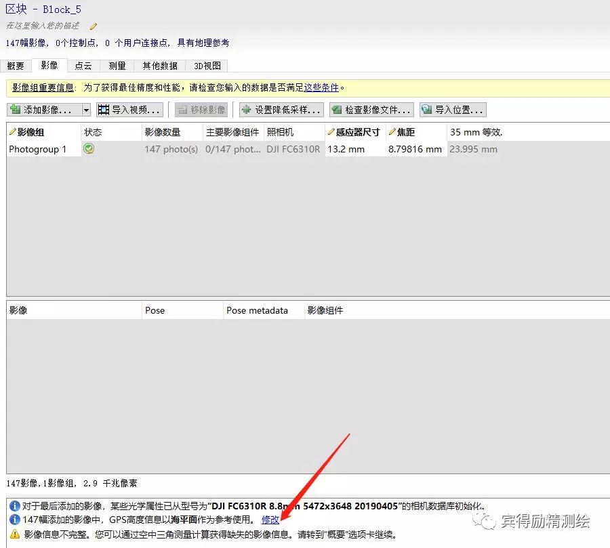Click Check Image Files (检查影像文件) button
610x548 pixels.
point(371,110)
